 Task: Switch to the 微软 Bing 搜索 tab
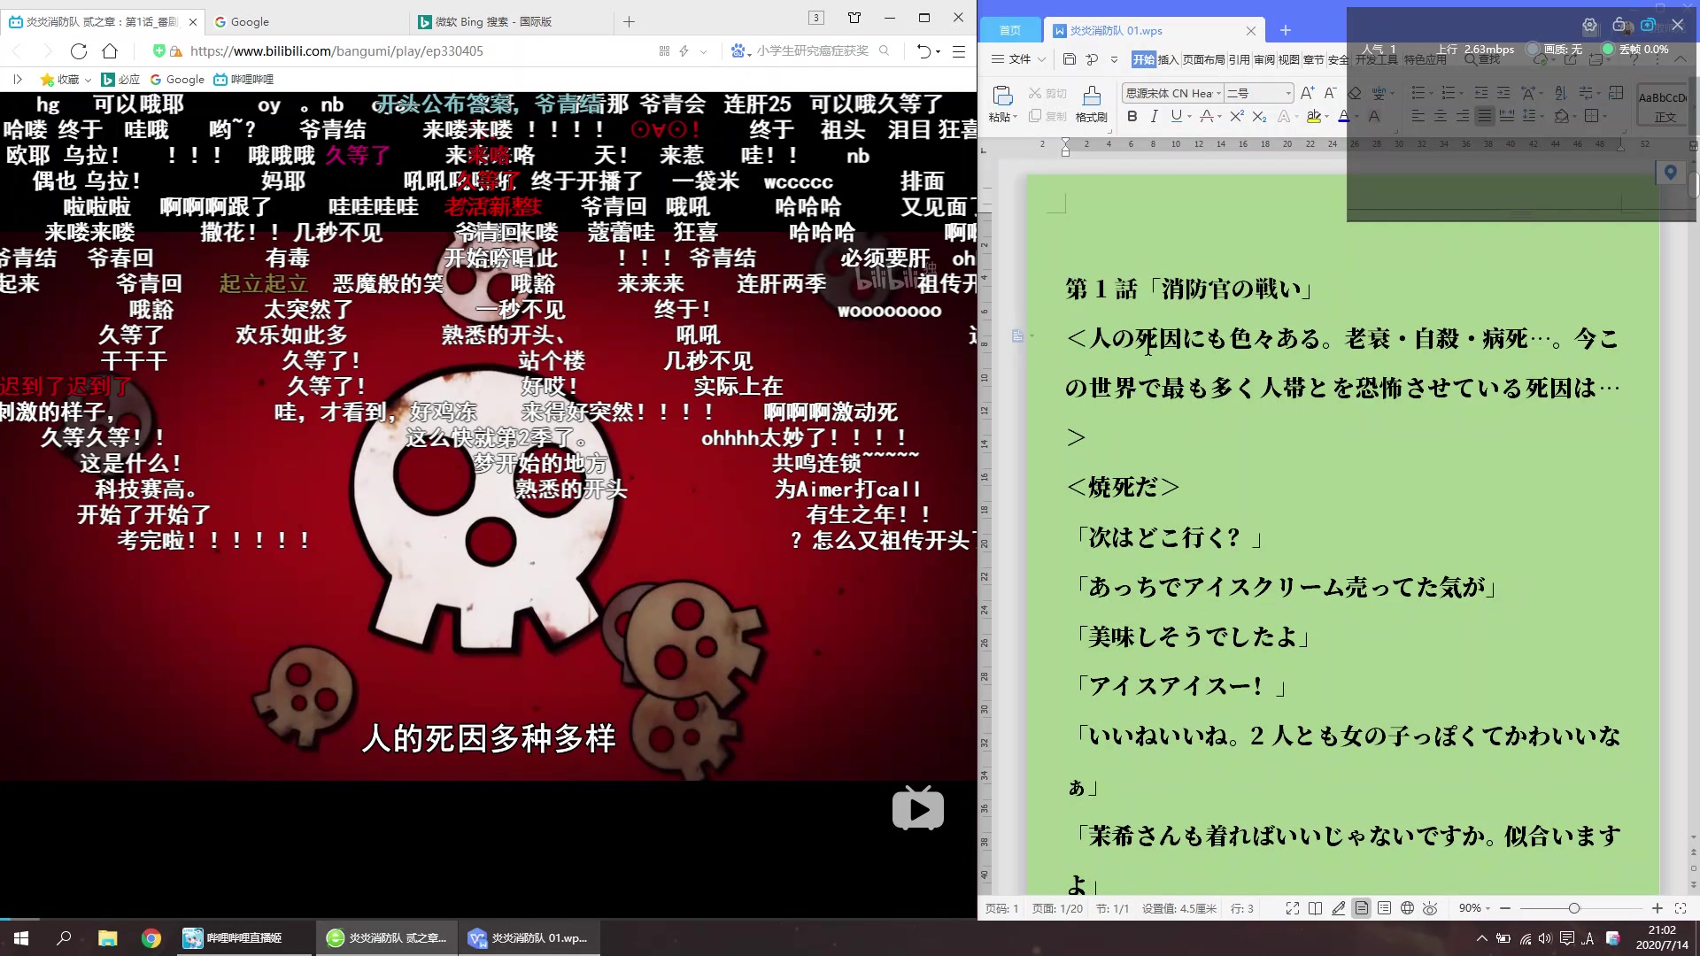click(509, 21)
